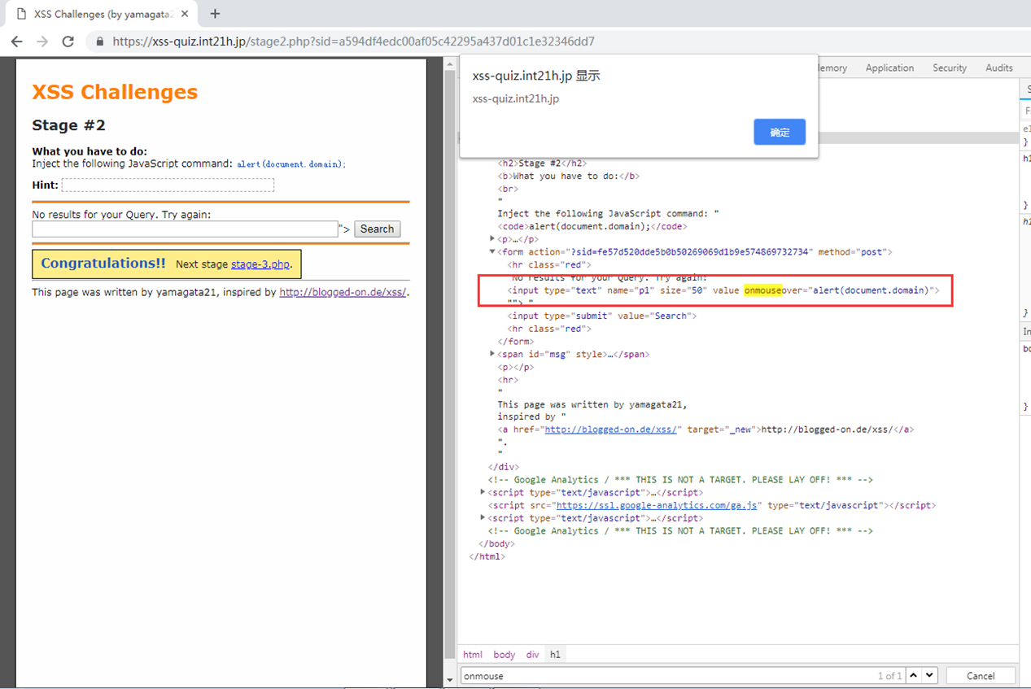Screen dimensions: 1031x689
Task: Select the closing </html> tag line
Action: (487, 556)
